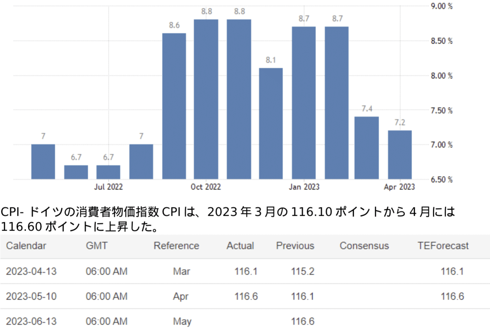Select the Consensus column header
This screenshot has width=490, height=333.
pos(364,246)
